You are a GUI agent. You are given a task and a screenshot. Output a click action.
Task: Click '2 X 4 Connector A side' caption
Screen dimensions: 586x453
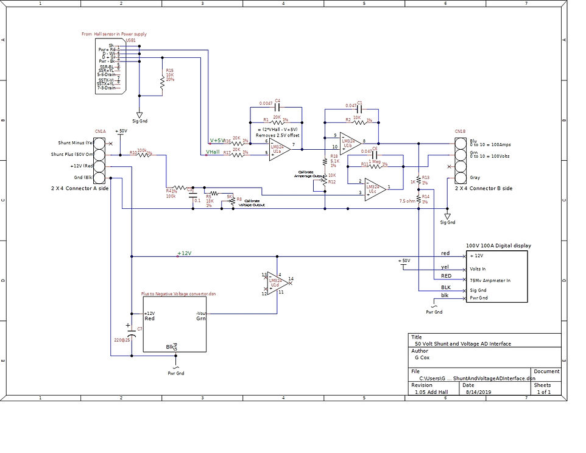pos(80,188)
